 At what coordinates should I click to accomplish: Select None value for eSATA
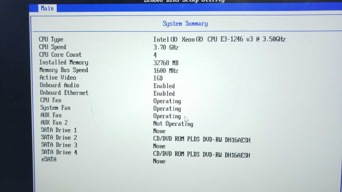point(159,161)
